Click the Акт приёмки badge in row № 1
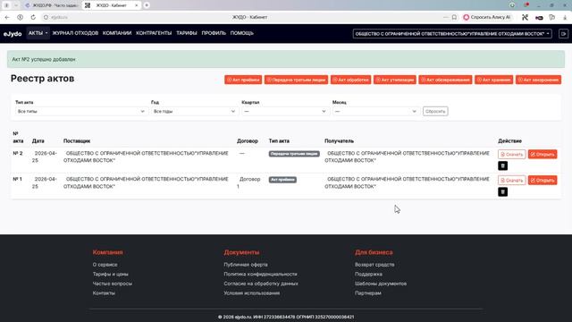572x322 pixels. pos(282,180)
